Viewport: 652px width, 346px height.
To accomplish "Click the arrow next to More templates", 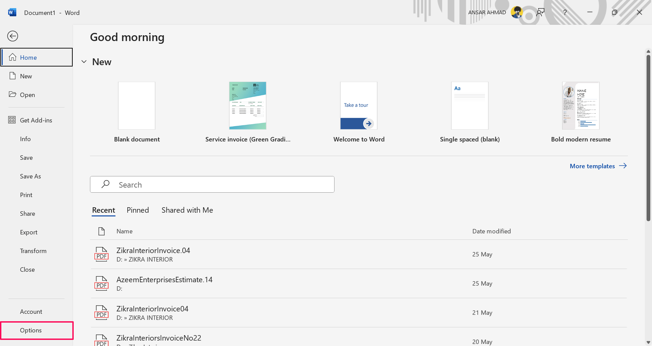I will (x=623, y=166).
